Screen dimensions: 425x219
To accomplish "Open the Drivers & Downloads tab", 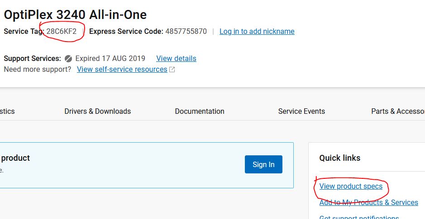I will click(97, 111).
